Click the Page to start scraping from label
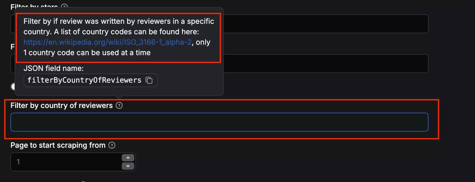This screenshot has width=475, height=182. pyautogui.click(x=58, y=145)
